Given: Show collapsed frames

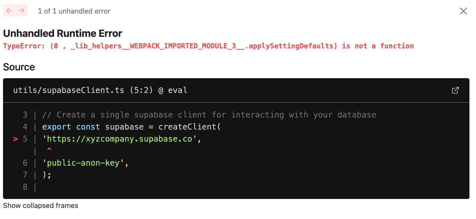Looking at the screenshot, I should tap(40, 206).
